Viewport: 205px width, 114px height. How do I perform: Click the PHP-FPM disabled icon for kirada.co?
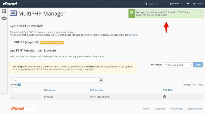(x=165, y=97)
